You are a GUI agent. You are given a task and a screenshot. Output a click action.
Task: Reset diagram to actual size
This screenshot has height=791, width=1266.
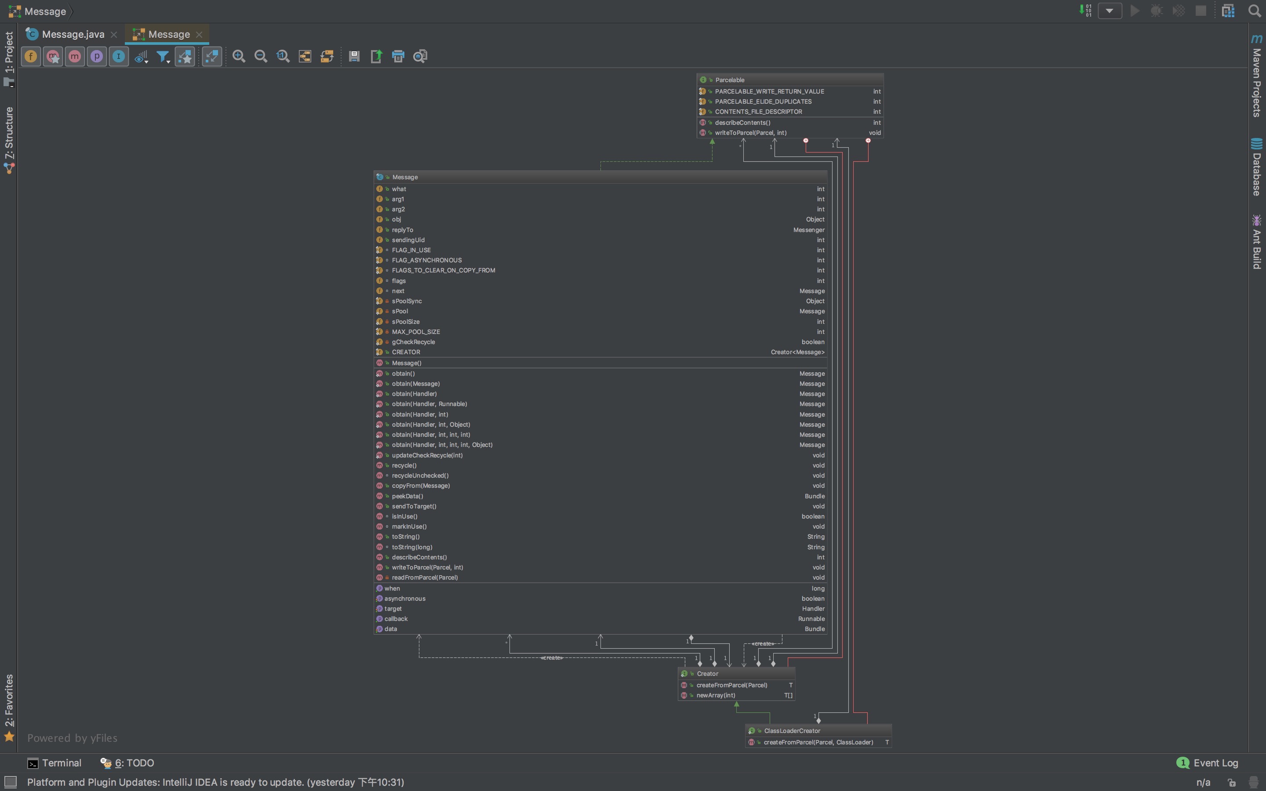[283, 57]
